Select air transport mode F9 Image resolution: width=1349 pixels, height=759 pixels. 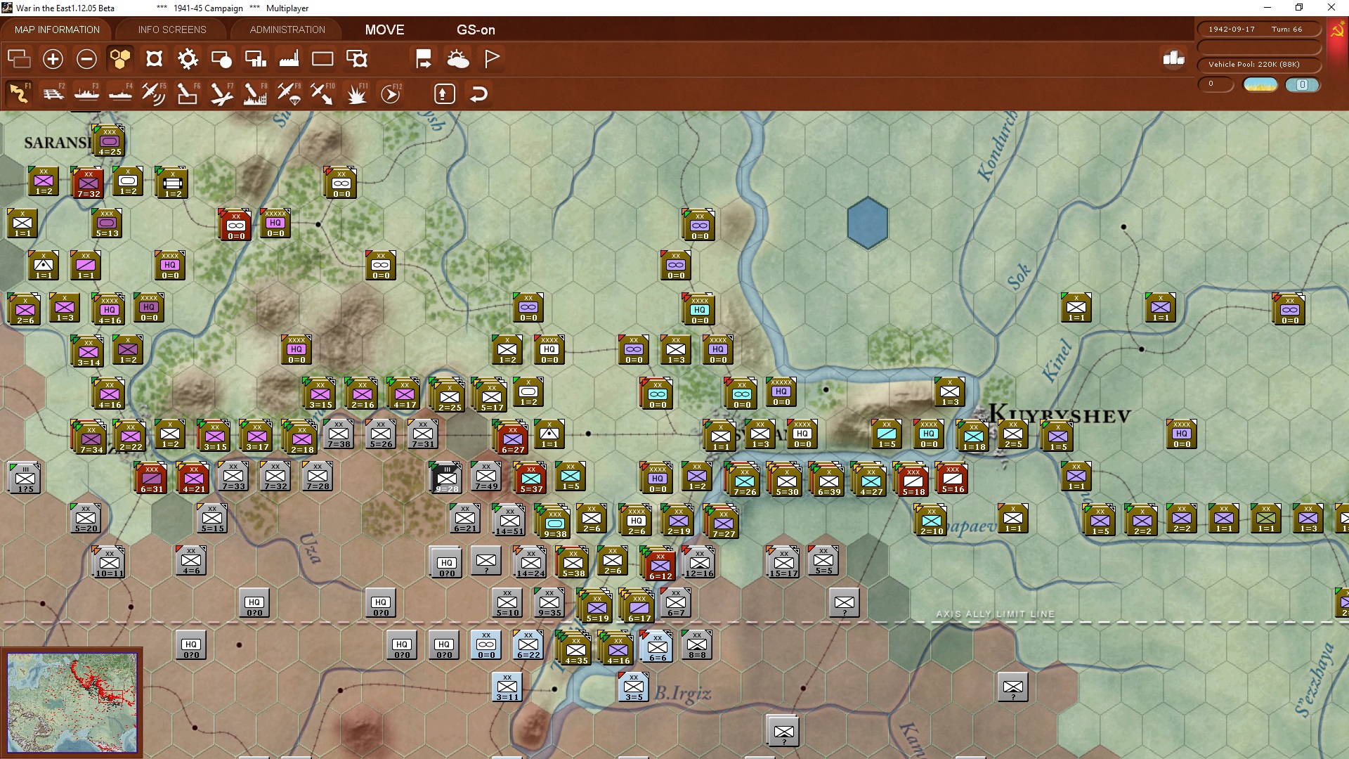point(289,93)
